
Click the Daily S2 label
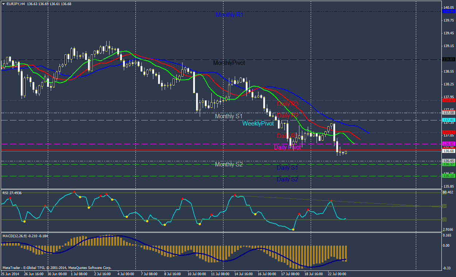pyautogui.click(x=287, y=180)
